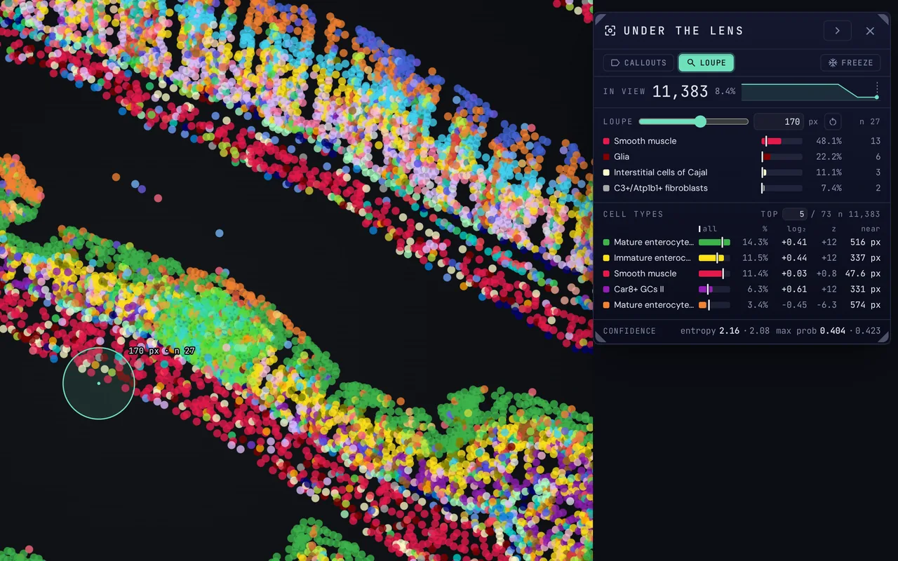The height and width of the screenshot is (561, 898).
Task: Click the dark red Glia color swatch
Action: click(x=606, y=156)
